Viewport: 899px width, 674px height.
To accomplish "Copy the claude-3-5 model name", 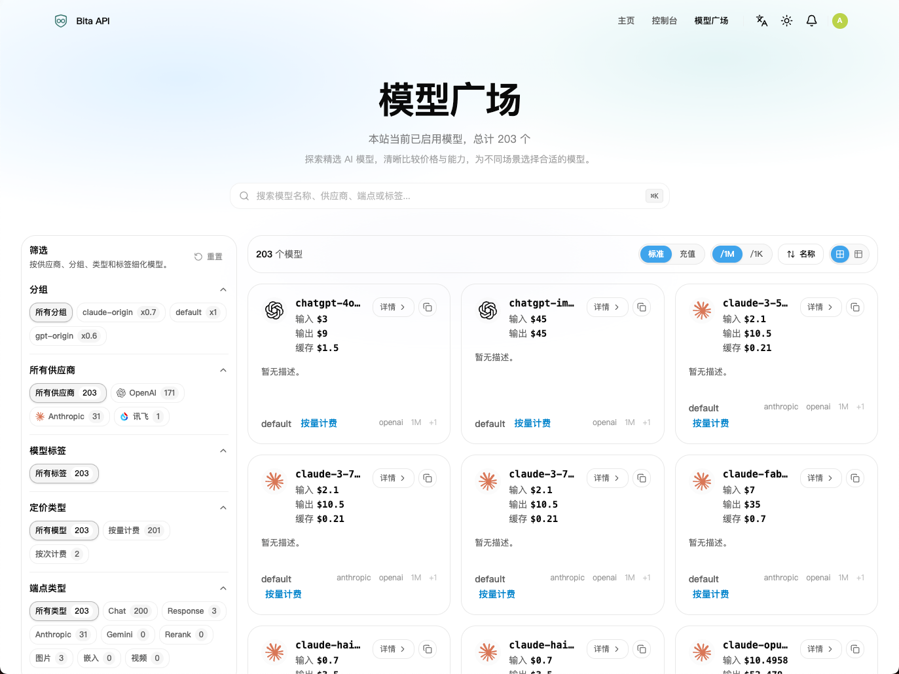I will point(855,307).
